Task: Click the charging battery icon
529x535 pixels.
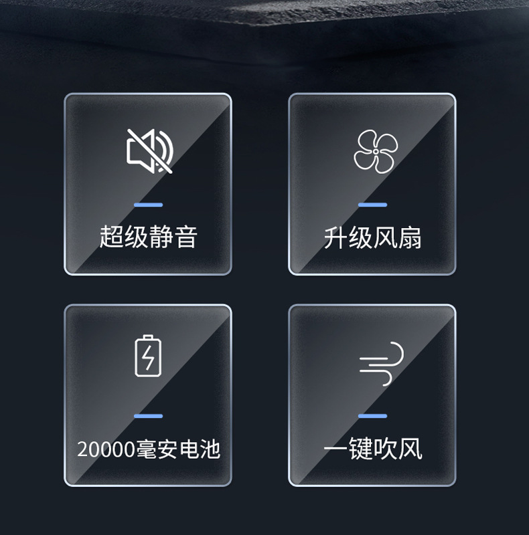Action: (x=148, y=356)
